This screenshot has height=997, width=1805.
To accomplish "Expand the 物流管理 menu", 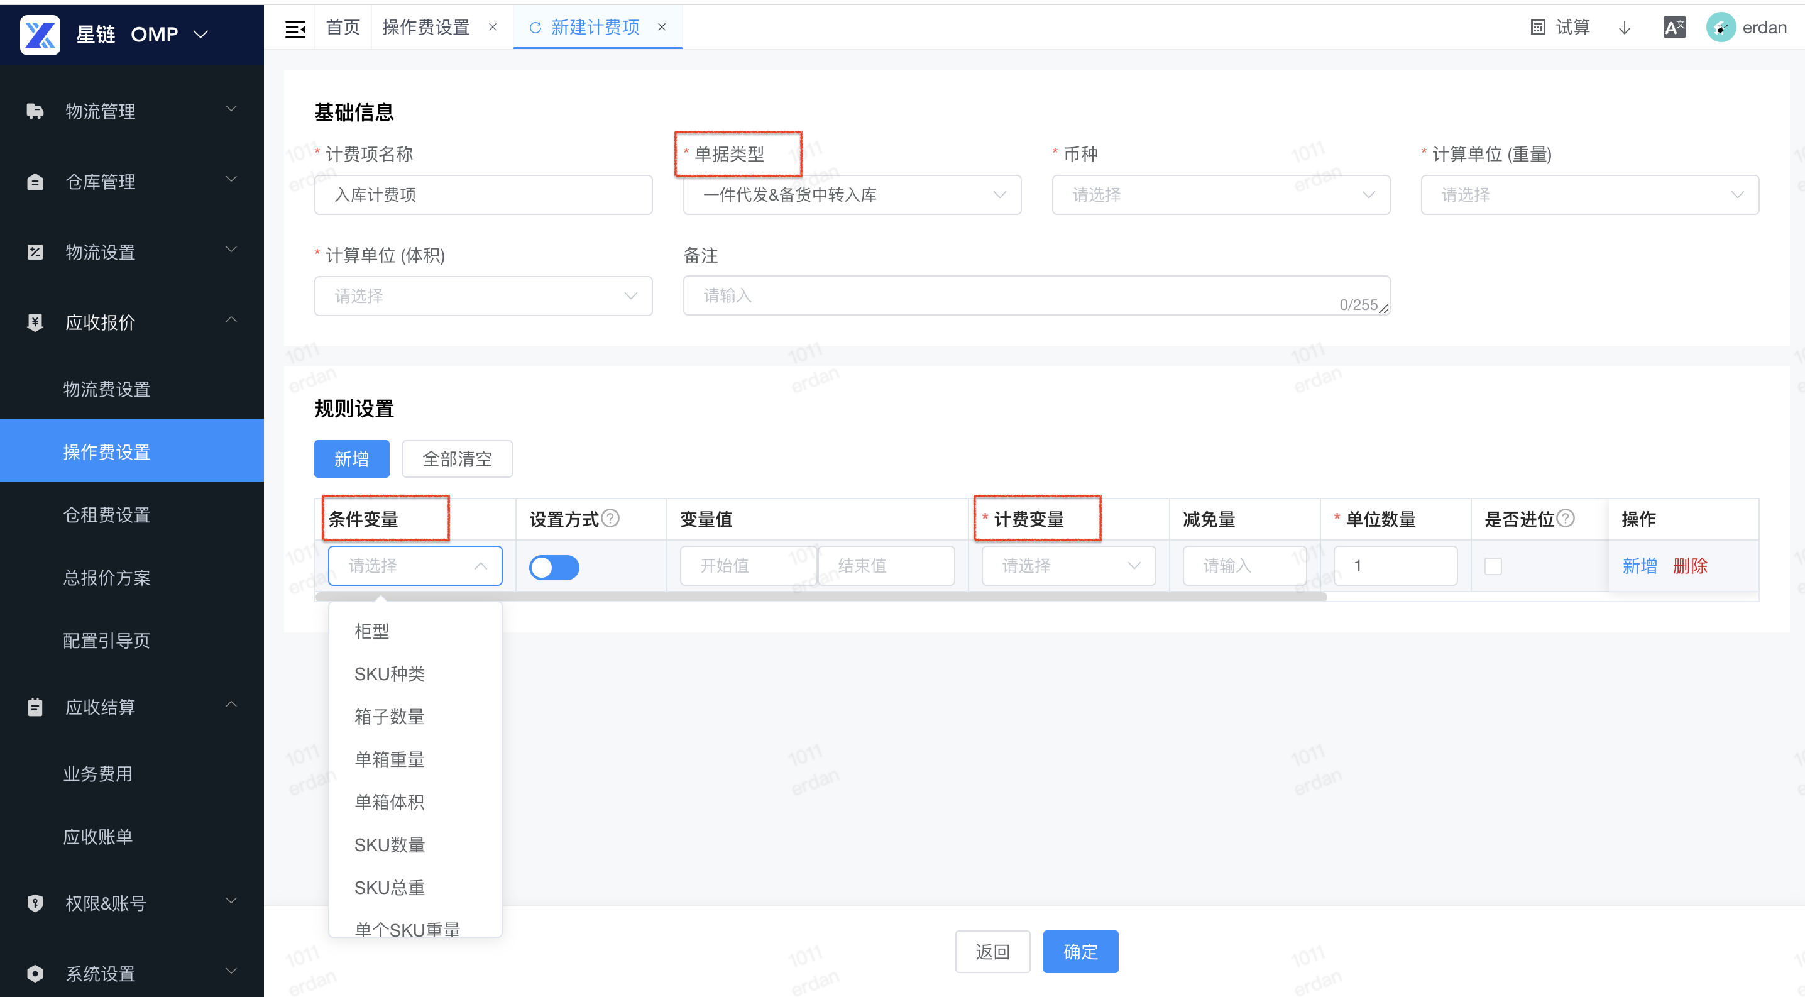I will (x=231, y=109).
